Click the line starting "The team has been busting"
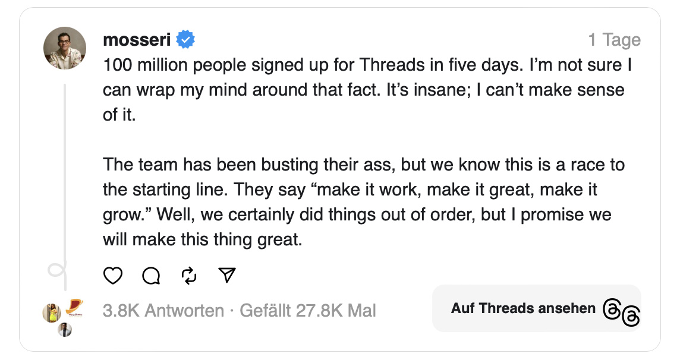Image resolution: width=680 pixels, height=360 pixels. point(363,165)
